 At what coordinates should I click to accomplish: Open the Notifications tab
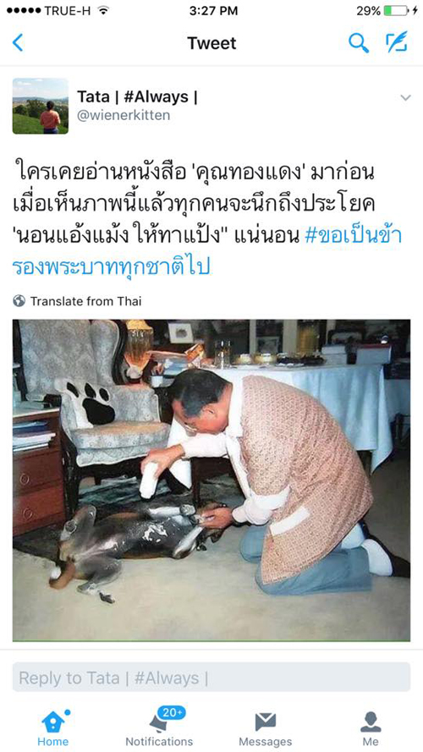[x=159, y=727]
